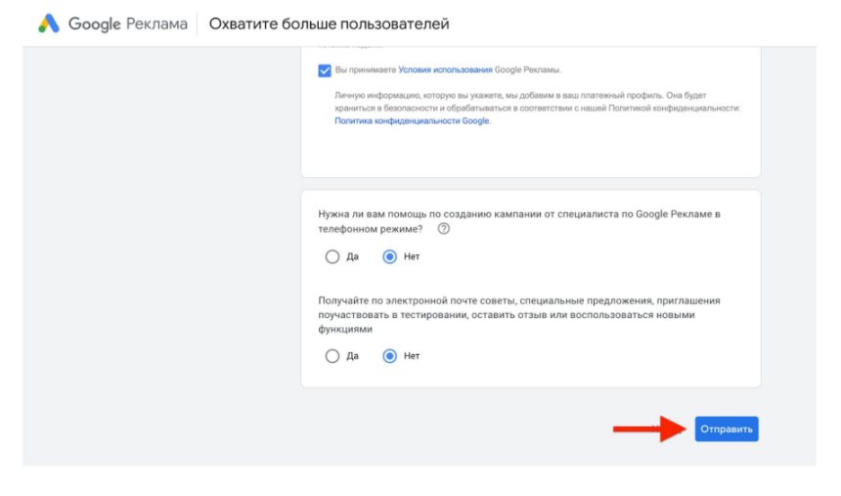
Task: Click the Отправить button
Action: (727, 428)
